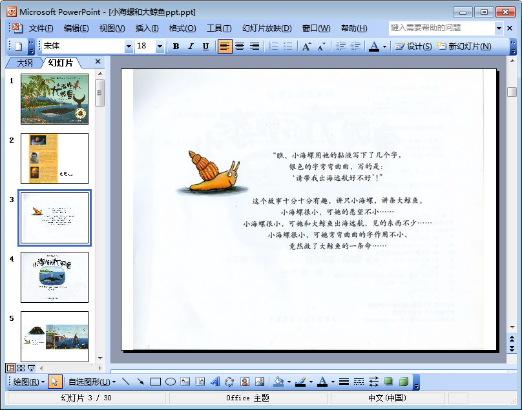Open the 窗口(W) menu

coord(317,28)
